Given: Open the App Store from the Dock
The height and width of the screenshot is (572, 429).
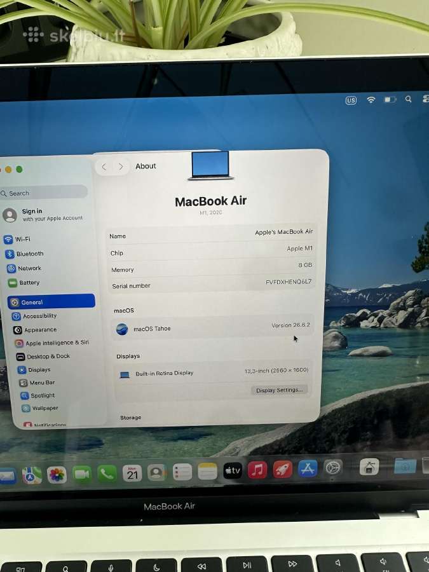Looking at the screenshot, I should 308,468.
